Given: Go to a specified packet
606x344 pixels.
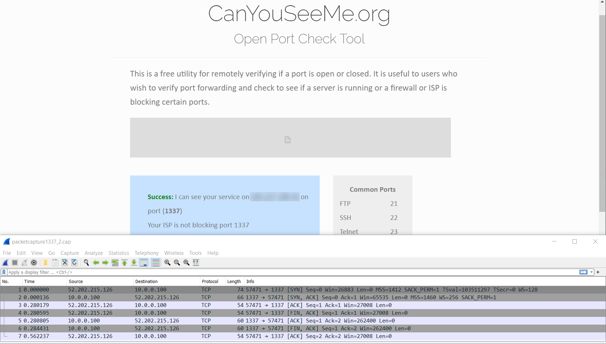Looking at the screenshot, I should pyautogui.click(x=115, y=263).
